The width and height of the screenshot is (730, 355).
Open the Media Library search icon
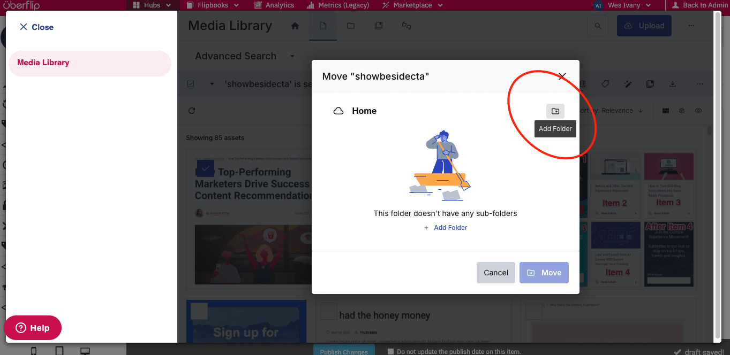(x=598, y=26)
